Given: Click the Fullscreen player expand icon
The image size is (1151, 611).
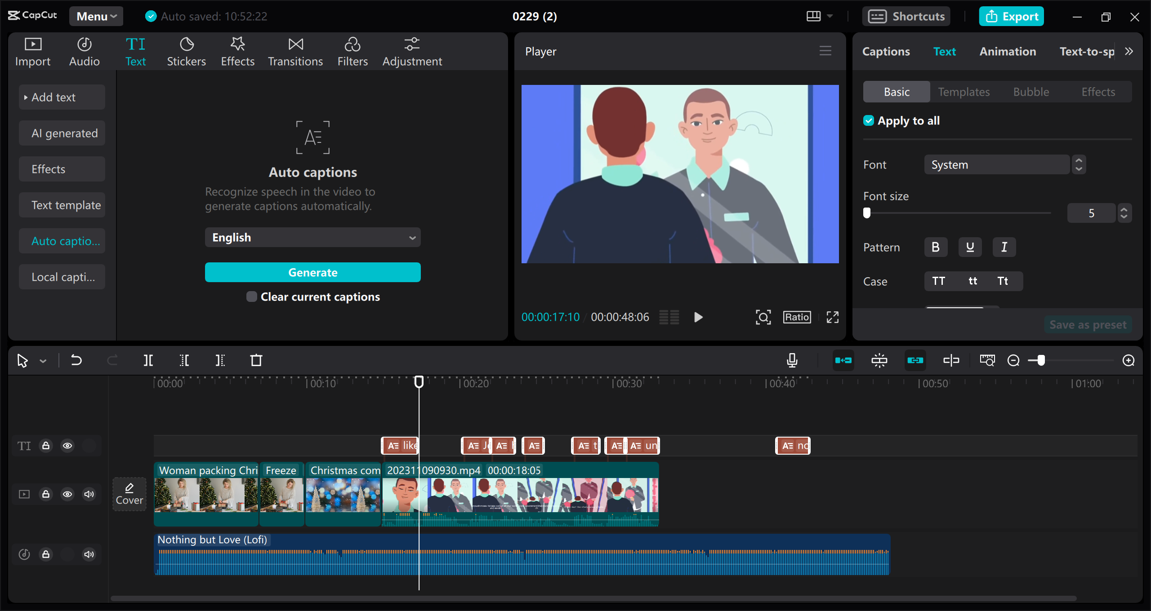Looking at the screenshot, I should click(833, 317).
